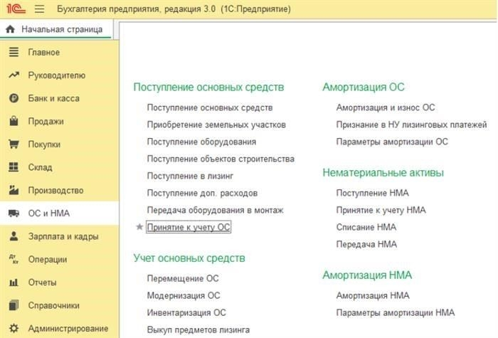Toggle favorite star next to Принятие к учету ОС

point(139,228)
